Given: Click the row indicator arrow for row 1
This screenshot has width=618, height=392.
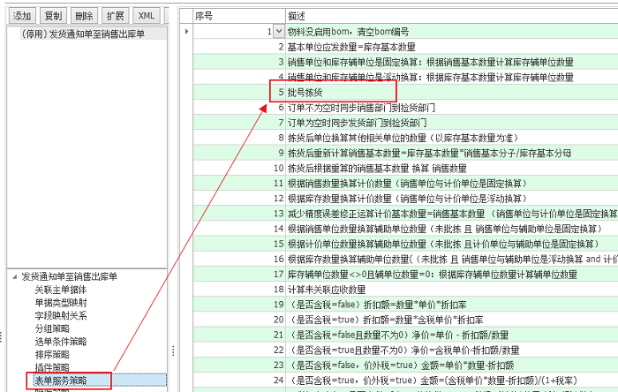Looking at the screenshot, I should [x=185, y=33].
